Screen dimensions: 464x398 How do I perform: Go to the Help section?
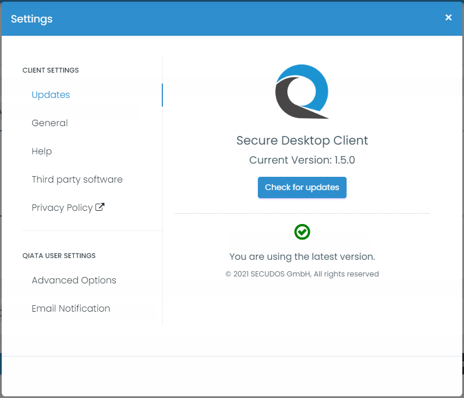tap(41, 151)
